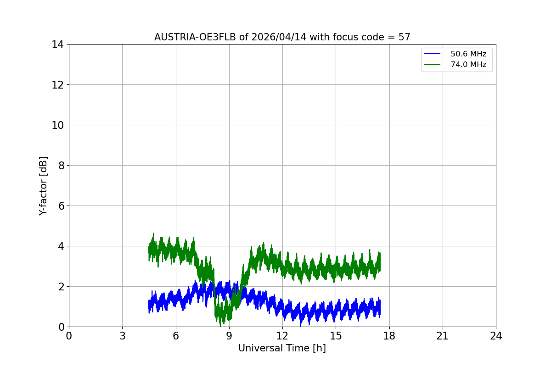
Task: Click the x-axis tick label '9'
Action: pos(229,336)
